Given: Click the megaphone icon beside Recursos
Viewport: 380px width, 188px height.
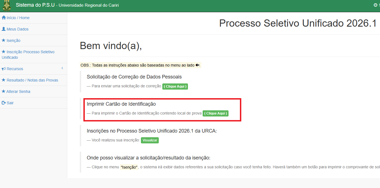Looking at the screenshot, I should coord(4,69).
